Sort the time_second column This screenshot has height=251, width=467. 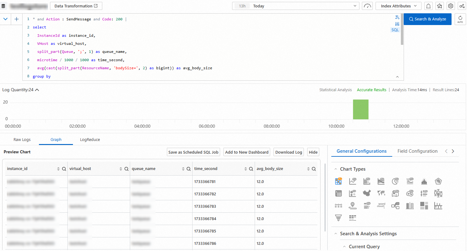point(246,169)
